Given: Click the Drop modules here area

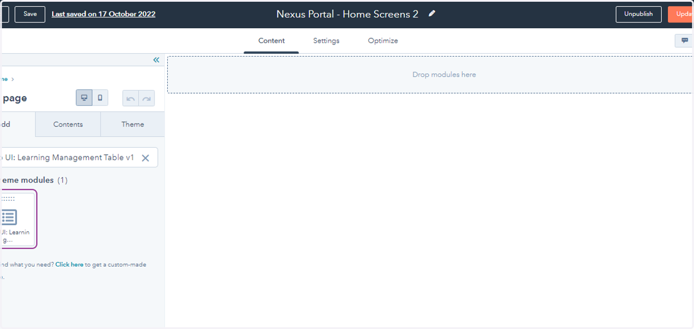Looking at the screenshot, I should [x=430, y=74].
